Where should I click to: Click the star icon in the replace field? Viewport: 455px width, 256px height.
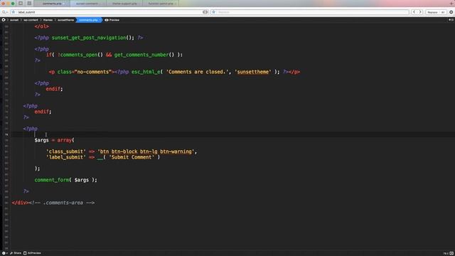213,12
